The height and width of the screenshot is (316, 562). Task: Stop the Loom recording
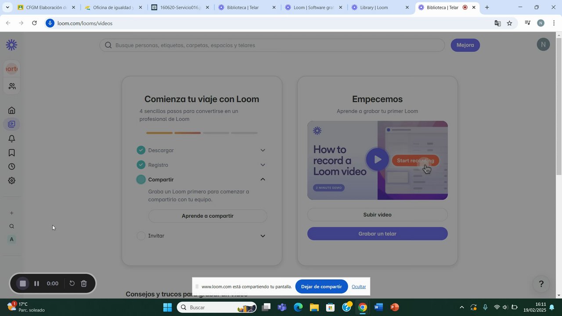click(23, 284)
